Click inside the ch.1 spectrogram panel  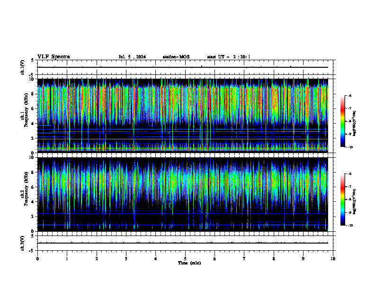pyautogui.click(x=183, y=116)
